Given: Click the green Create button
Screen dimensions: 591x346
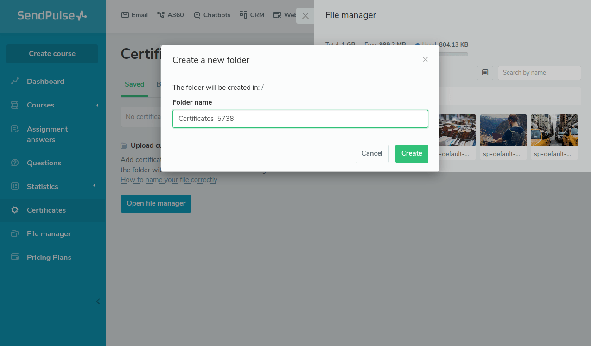Looking at the screenshot, I should click(412, 154).
